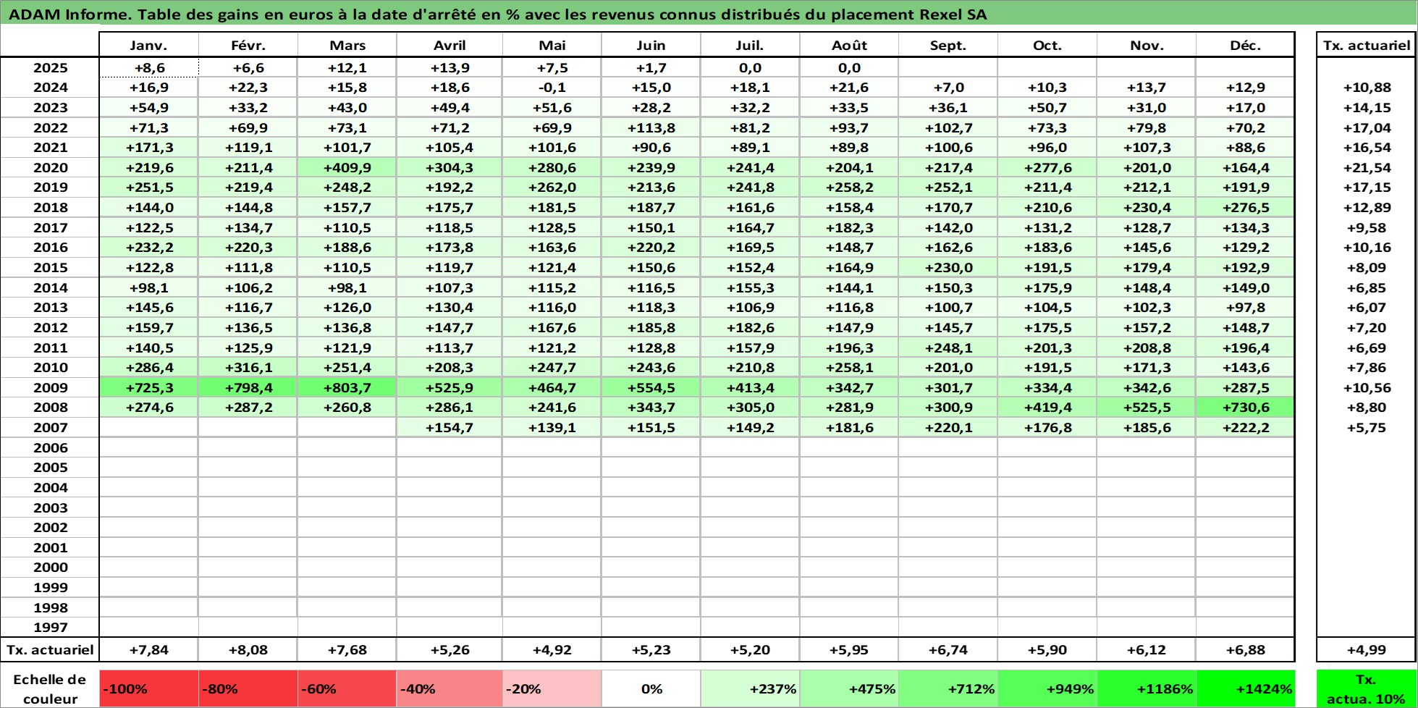The image size is (1418, 708).
Task: Select the -0,1 cell in 2024
Action: (x=552, y=87)
